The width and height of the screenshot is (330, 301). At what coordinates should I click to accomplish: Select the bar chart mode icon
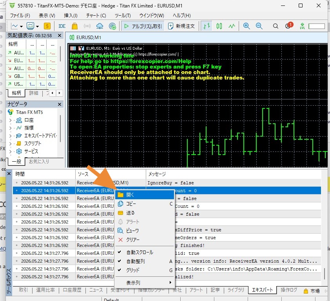click(207, 26)
